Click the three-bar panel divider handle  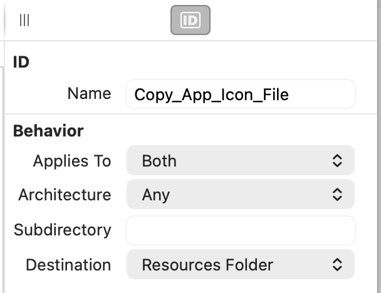24,20
